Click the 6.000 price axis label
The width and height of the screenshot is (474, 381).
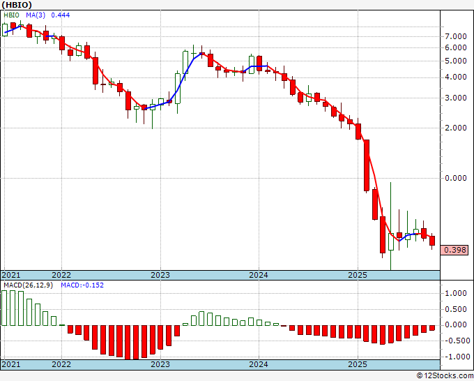click(456, 48)
